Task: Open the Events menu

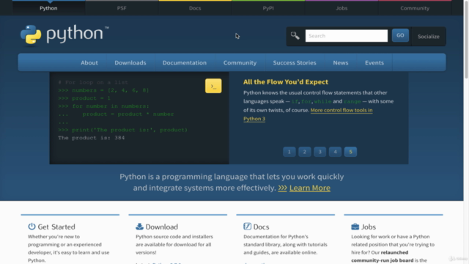Action: pos(374,62)
